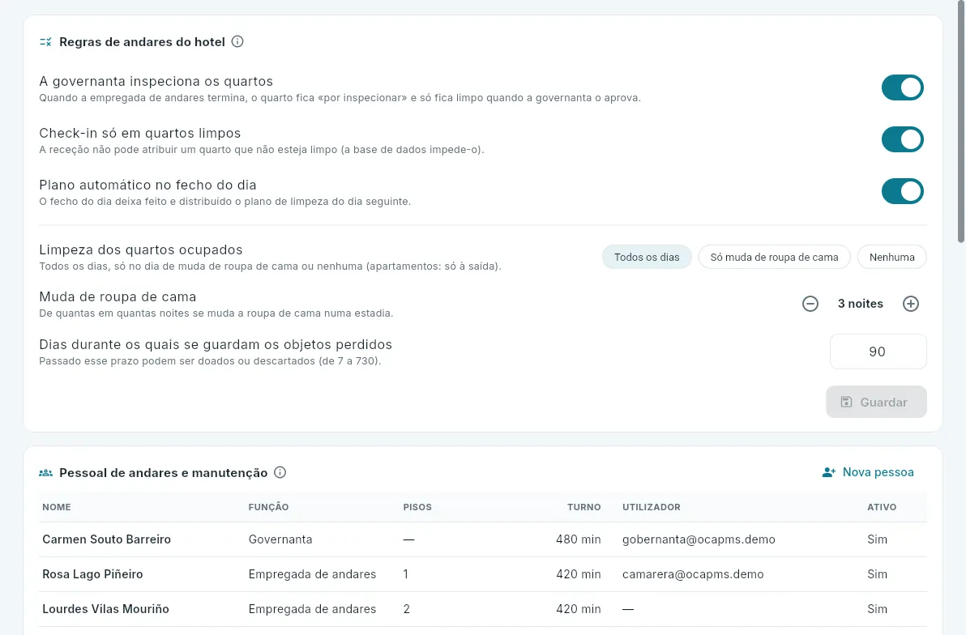Viewport: 966px width, 635px height.
Task: Click '420 min' in Rosa Lago Piñeiro row
Action: (579, 574)
